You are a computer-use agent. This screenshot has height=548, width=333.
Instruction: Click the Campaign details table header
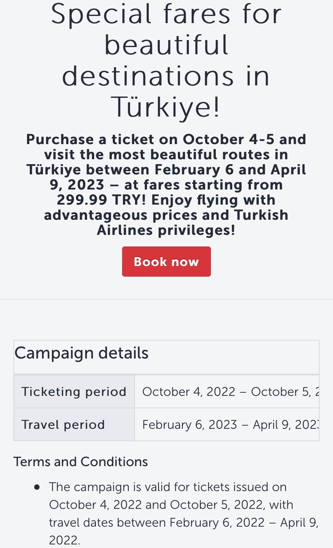[x=81, y=353]
